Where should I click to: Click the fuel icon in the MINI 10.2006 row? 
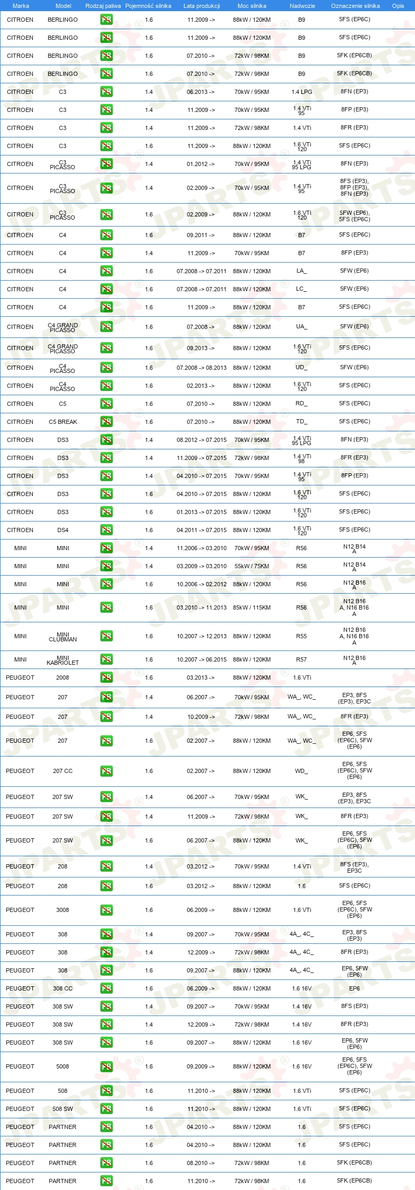tap(106, 584)
